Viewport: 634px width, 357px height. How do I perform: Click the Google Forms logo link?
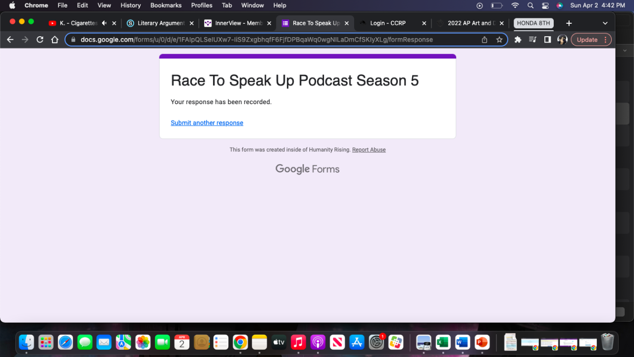(x=308, y=169)
